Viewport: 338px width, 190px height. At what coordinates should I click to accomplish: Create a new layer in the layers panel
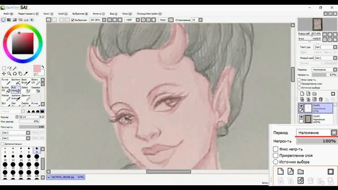[302, 94]
